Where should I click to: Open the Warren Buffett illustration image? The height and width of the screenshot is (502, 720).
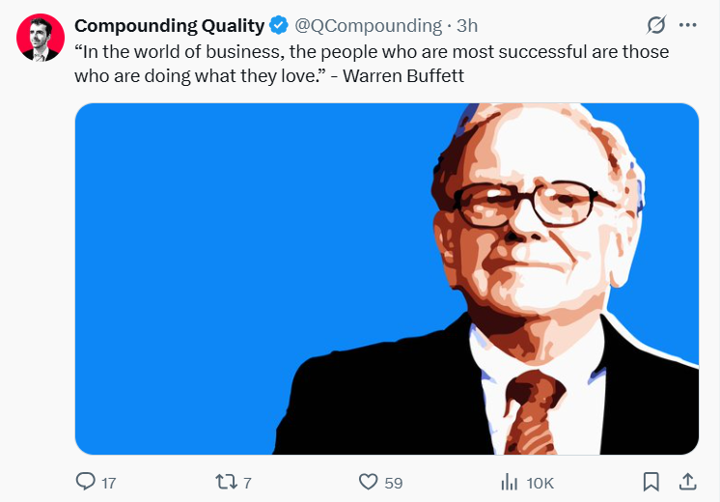(387, 279)
